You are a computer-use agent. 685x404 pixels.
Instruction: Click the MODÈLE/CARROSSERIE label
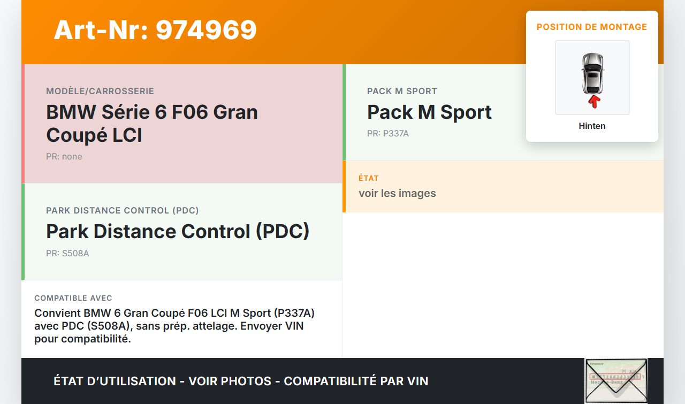click(x=100, y=92)
